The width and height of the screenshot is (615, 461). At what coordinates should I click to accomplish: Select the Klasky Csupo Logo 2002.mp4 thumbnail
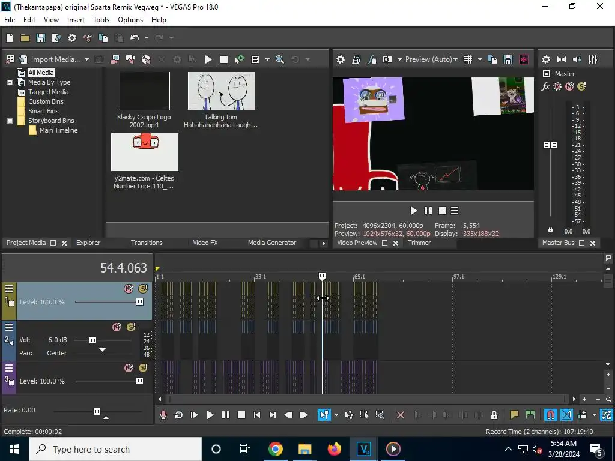click(x=144, y=91)
